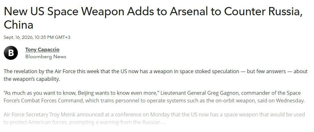Image resolution: width=314 pixels, height=132 pixels.
Task: Click the word China in the headline
Action: point(18,25)
